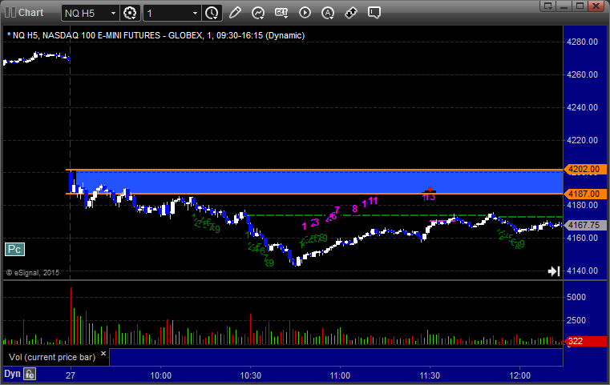Click the GET studies toolbar icon
This screenshot has width=610, height=385.
tap(281, 13)
